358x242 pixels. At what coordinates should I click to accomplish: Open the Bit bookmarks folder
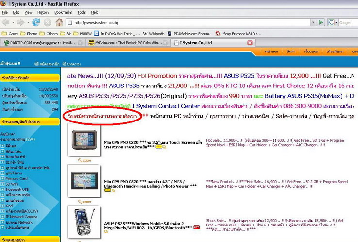(x=65, y=34)
